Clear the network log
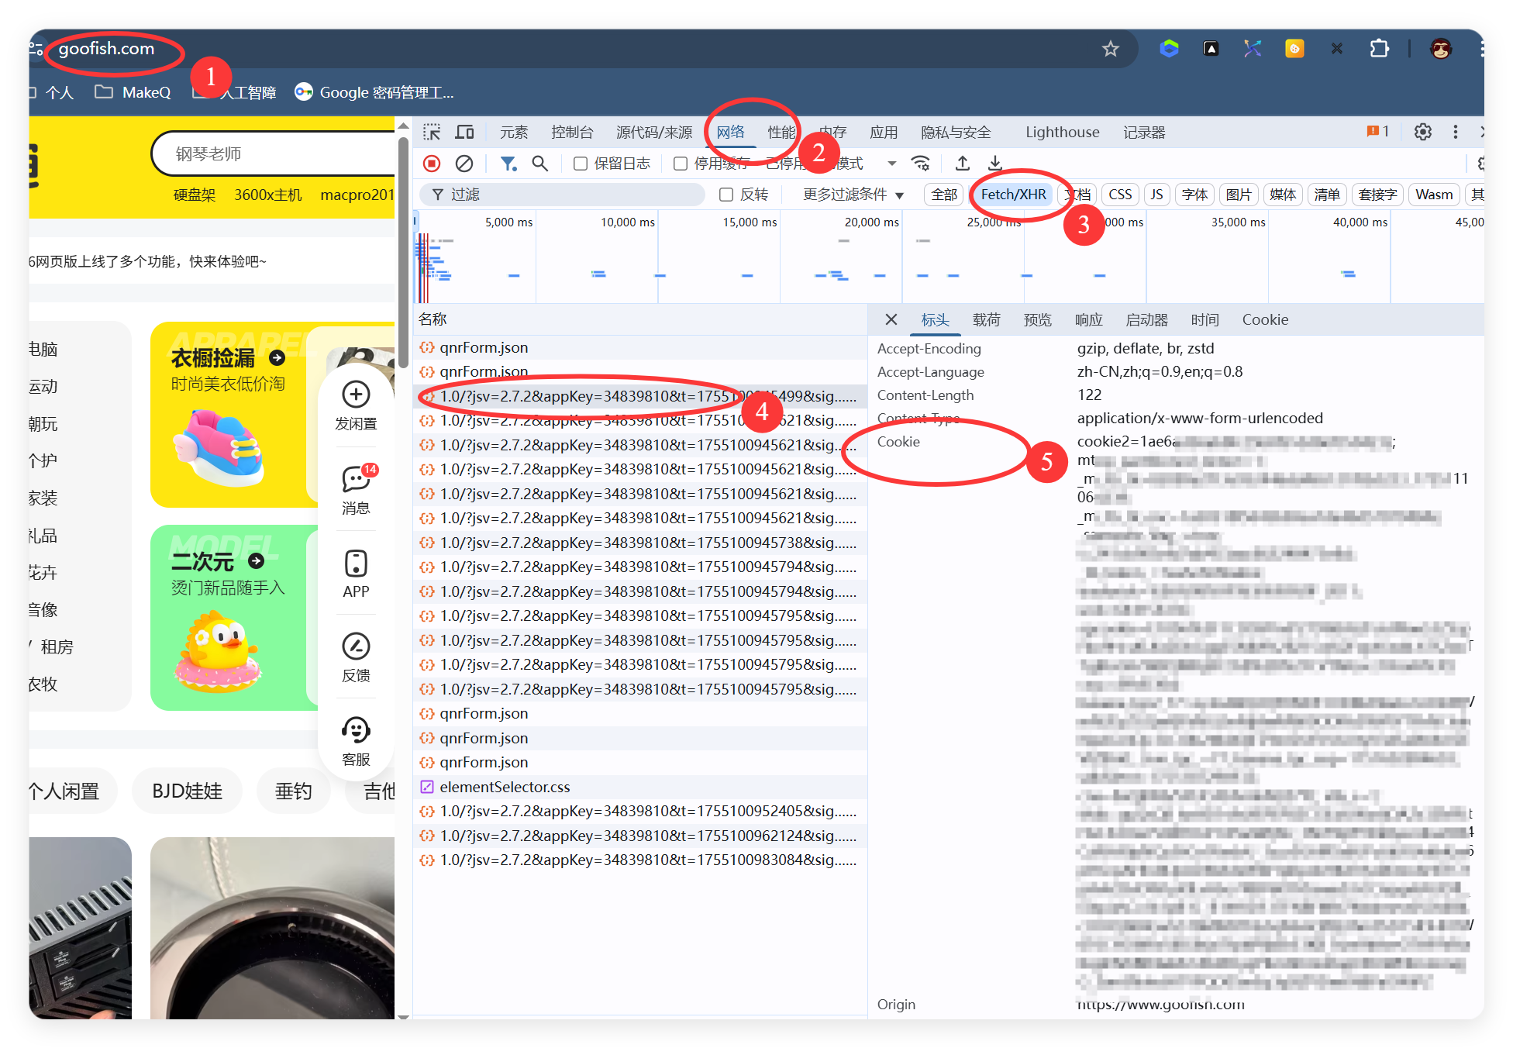The image size is (1513, 1048). click(x=464, y=164)
